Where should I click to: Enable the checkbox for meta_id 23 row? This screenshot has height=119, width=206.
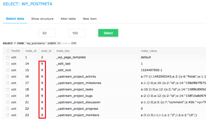[x=8, y=115]
